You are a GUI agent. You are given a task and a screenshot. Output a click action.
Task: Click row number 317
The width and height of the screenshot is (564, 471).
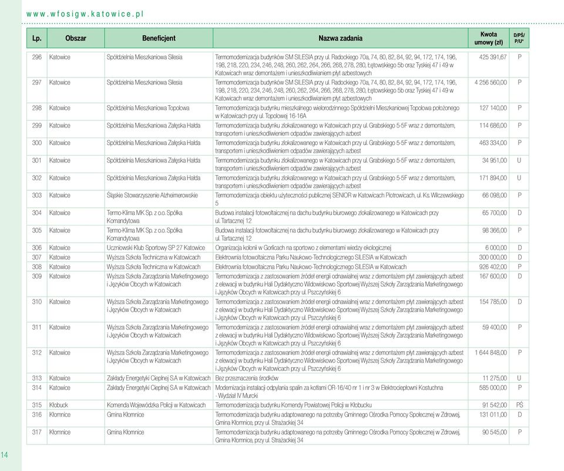pyautogui.click(x=36, y=432)
